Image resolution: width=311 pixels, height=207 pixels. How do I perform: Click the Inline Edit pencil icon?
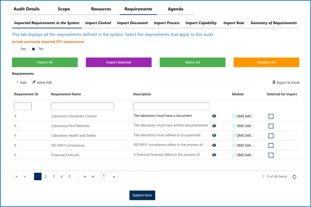[x=34, y=82]
